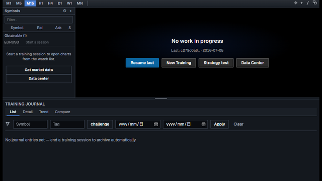Open Strategy test
Screen dimensions: 322x181
coord(216,63)
